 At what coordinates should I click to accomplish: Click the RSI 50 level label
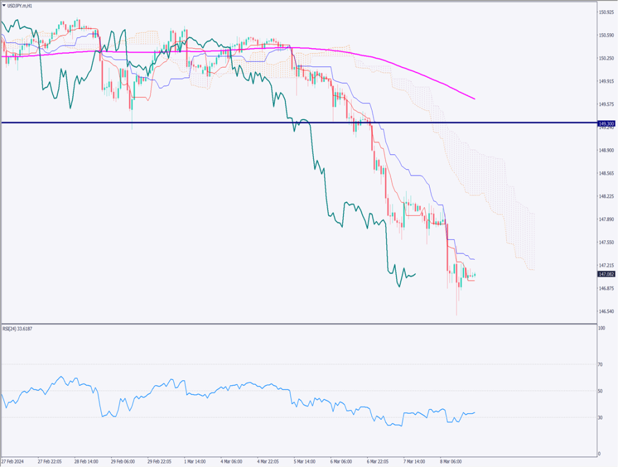coord(601,391)
